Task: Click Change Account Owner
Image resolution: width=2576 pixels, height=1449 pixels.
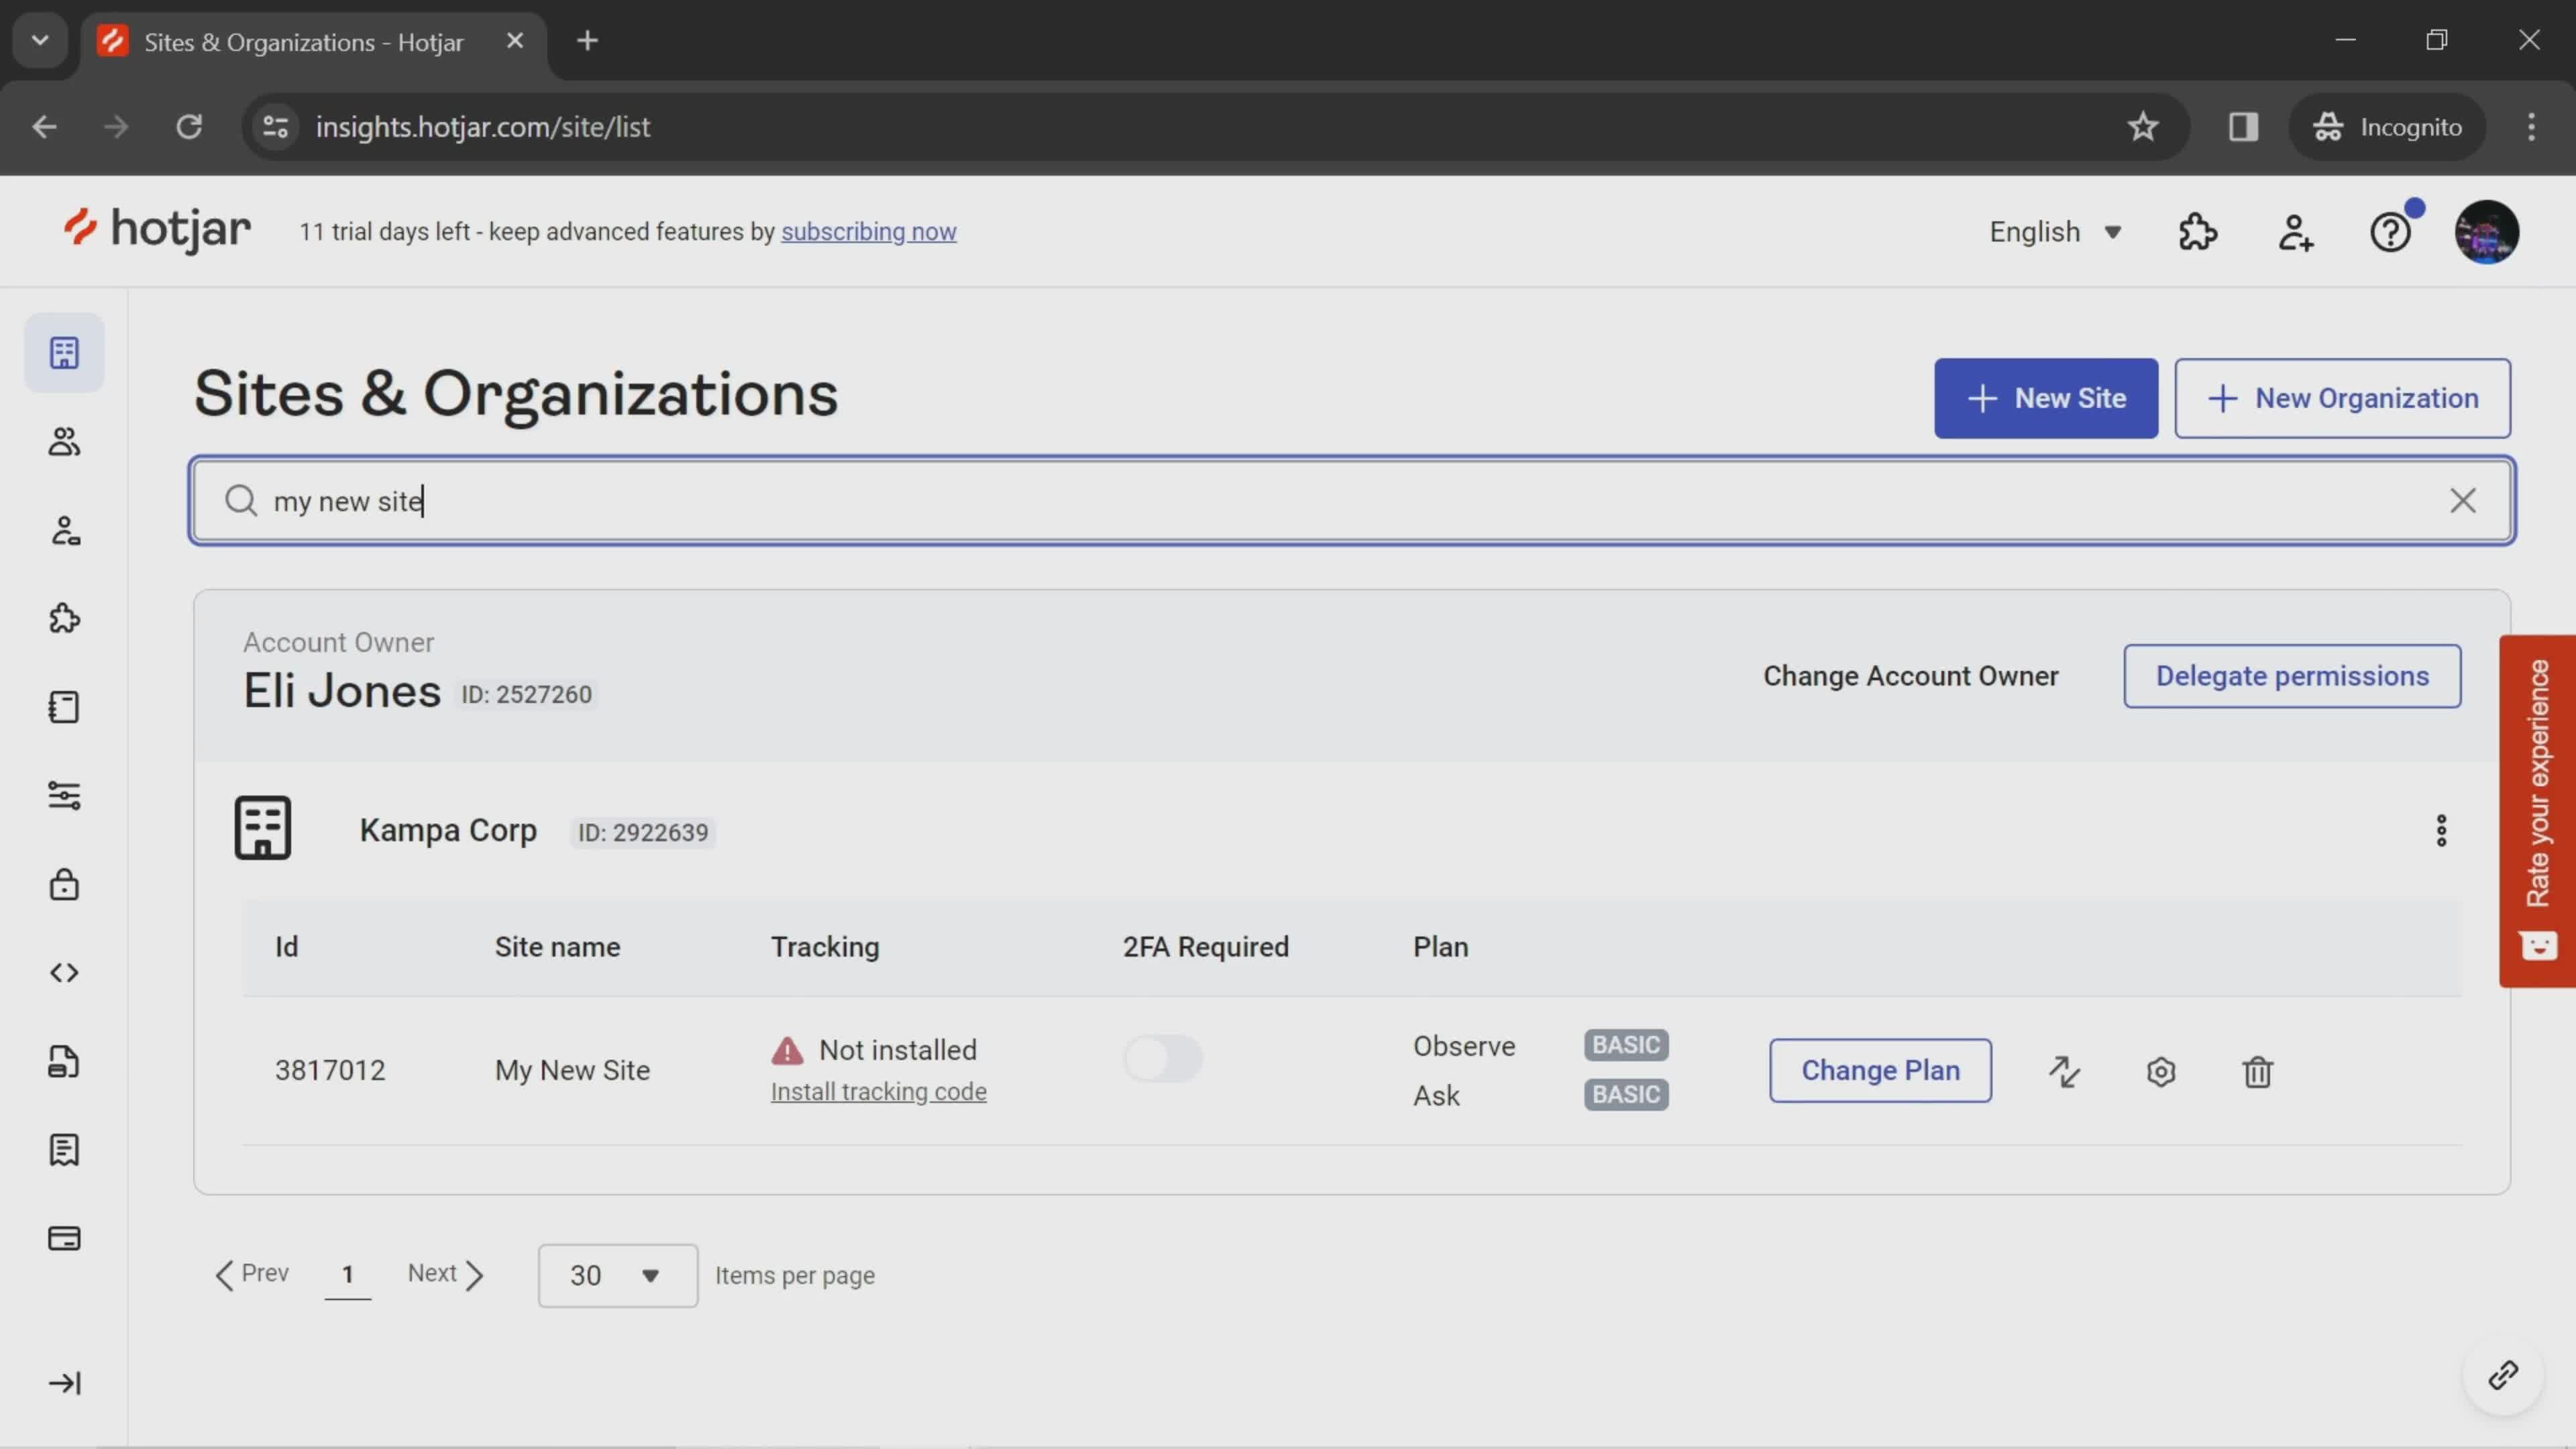Action: pyautogui.click(x=1910, y=676)
